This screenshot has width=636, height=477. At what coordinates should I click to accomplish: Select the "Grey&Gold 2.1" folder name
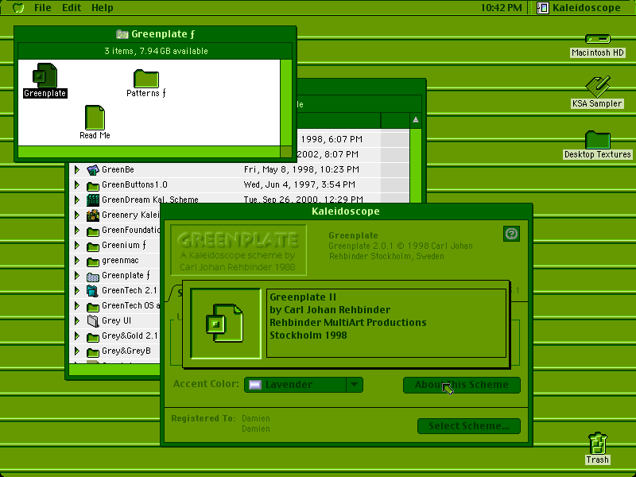click(x=130, y=336)
